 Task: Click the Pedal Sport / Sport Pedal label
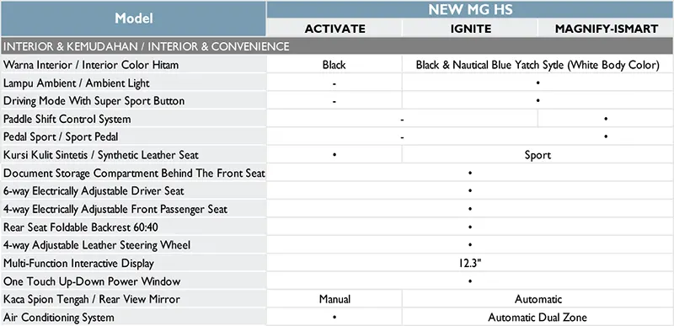(x=61, y=137)
